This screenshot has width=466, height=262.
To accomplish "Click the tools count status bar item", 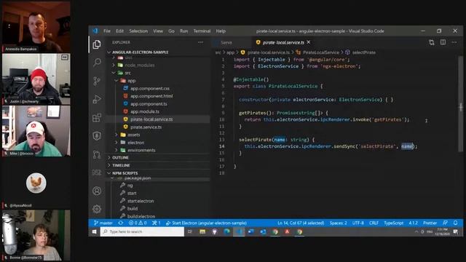I will coord(157,223).
